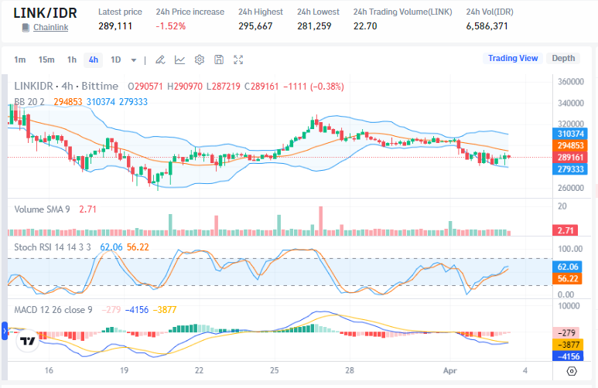Click the 289161 current price label
The width and height of the screenshot is (598, 388).
click(x=570, y=158)
